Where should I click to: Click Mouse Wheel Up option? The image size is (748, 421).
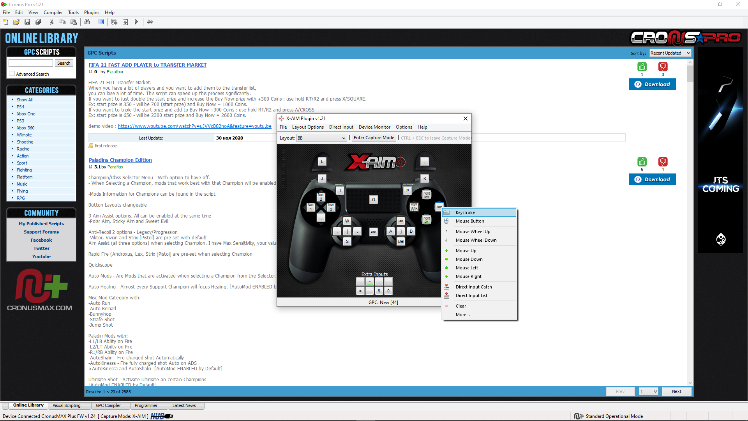(x=473, y=231)
